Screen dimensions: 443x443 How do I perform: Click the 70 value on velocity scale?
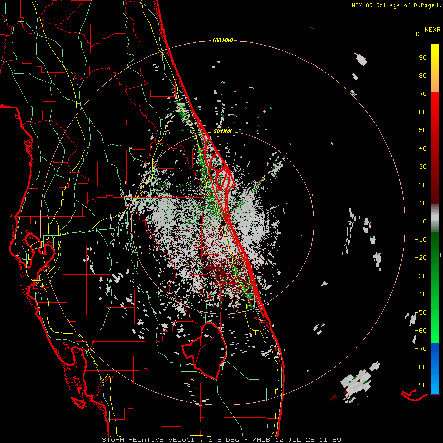(x=423, y=94)
